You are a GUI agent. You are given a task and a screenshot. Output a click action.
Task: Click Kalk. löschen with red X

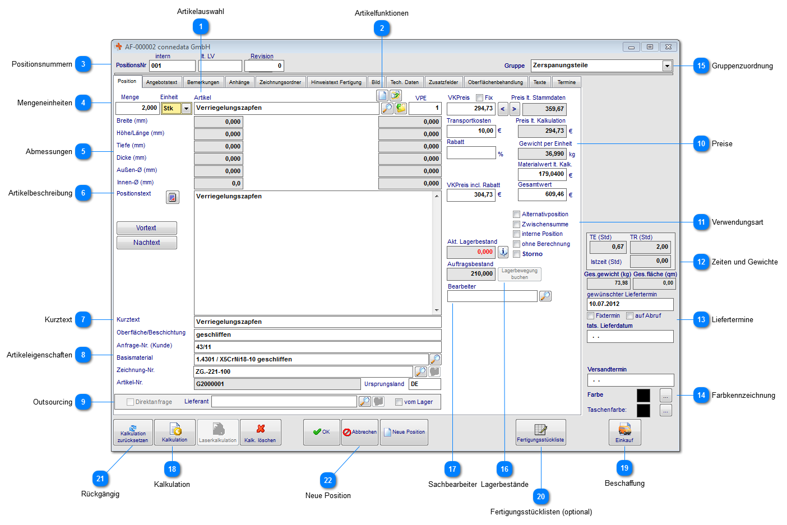click(x=261, y=433)
